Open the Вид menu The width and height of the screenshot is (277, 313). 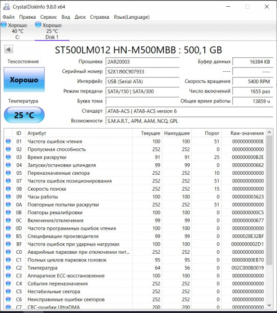tap(66, 17)
